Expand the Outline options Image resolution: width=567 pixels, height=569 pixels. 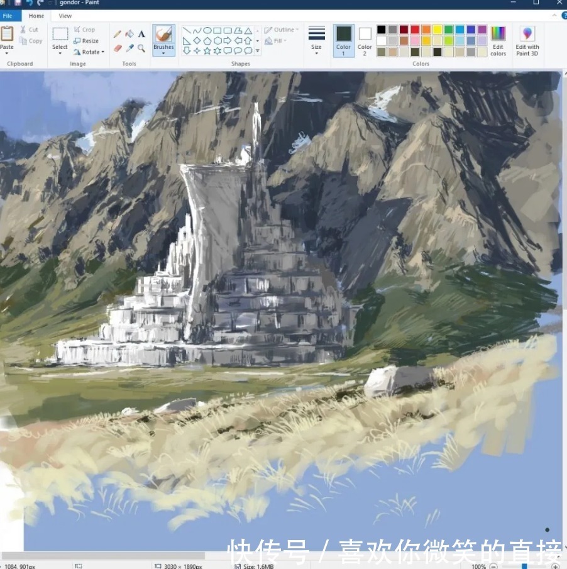click(x=281, y=30)
